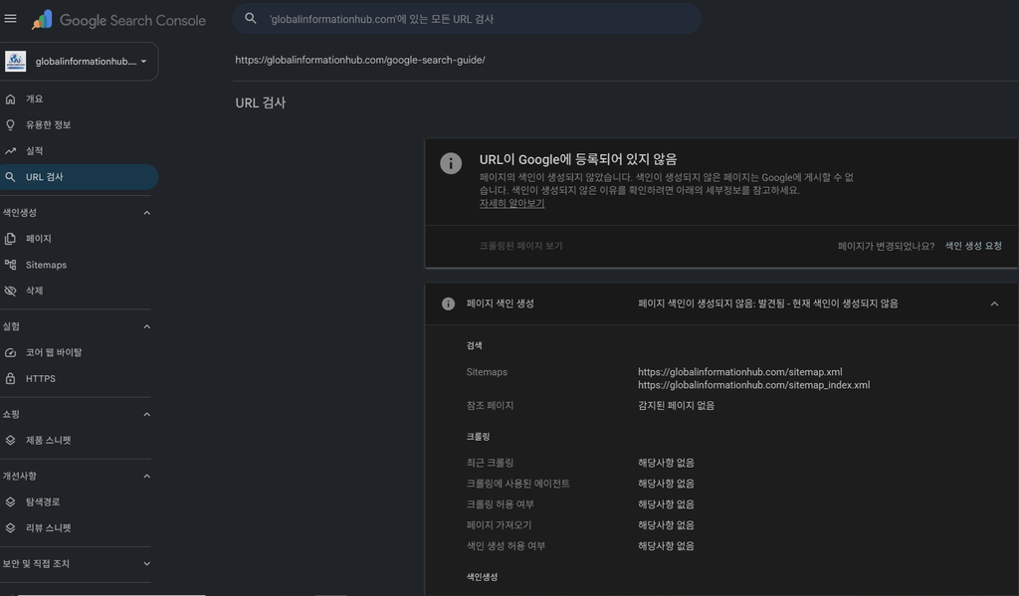
Task: Open the Sitemaps menu item
Action: 78,265
